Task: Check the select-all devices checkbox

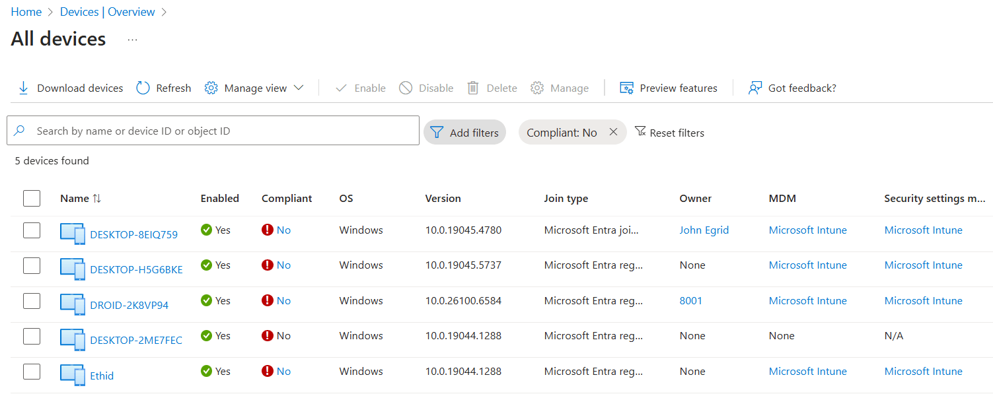Action: 31,198
